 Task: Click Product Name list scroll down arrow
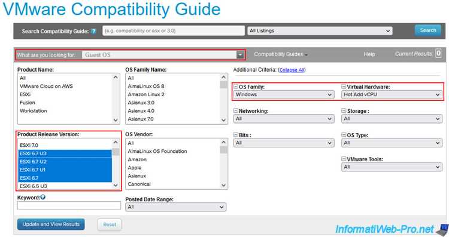(x=116, y=120)
